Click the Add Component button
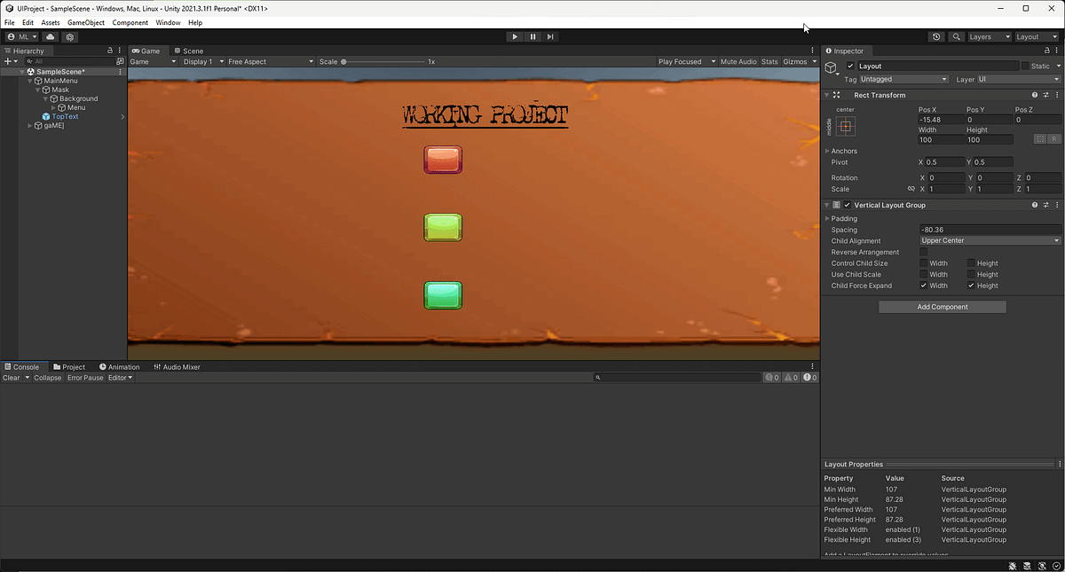 [x=942, y=306]
